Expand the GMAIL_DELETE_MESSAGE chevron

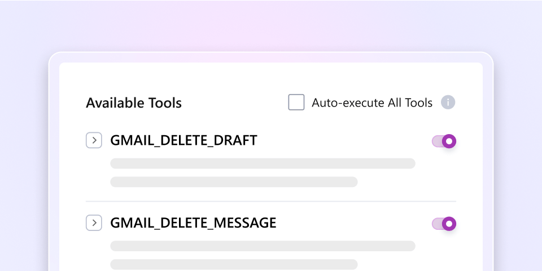tap(94, 223)
